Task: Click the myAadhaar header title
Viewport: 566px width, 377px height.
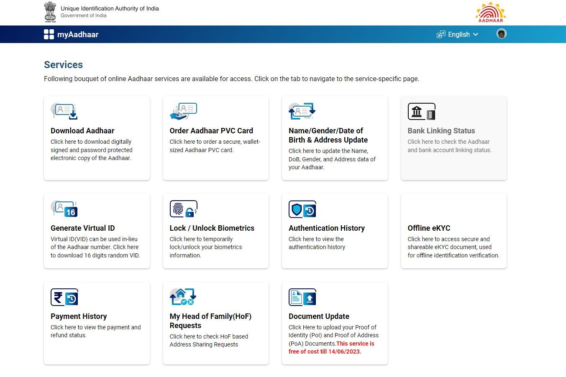Action: 78,34
